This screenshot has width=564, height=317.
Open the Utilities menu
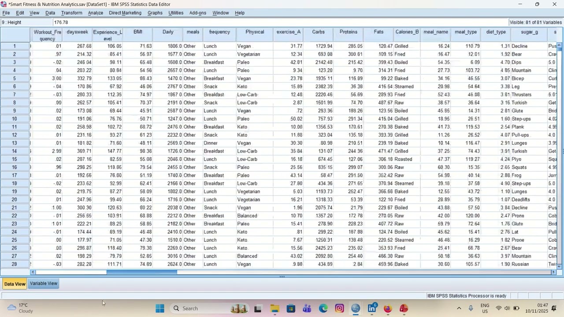176,13
